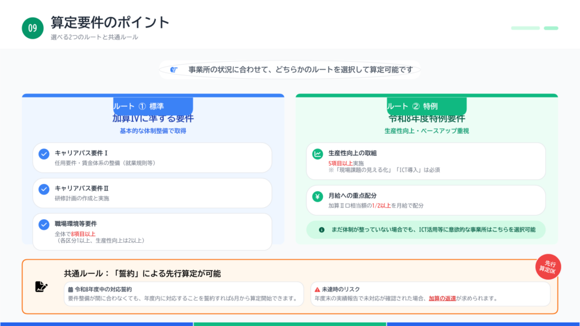This screenshot has width=580, height=326.
Task: Toggle the checkmark for 職場環境等要件
Action: (x=44, y=225)
